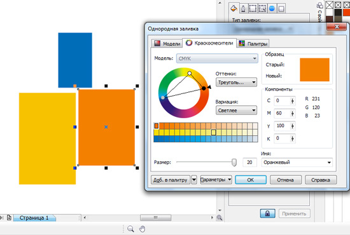350x235 pixels.
Task: Switch to the Палитры tab
Action: coord(253,43)
